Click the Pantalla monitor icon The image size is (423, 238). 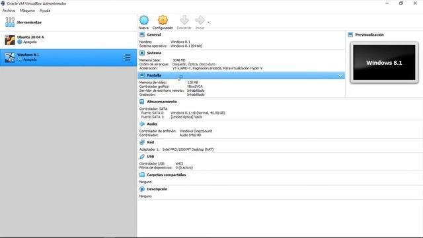pyautogui.click(x=142, y=75)
